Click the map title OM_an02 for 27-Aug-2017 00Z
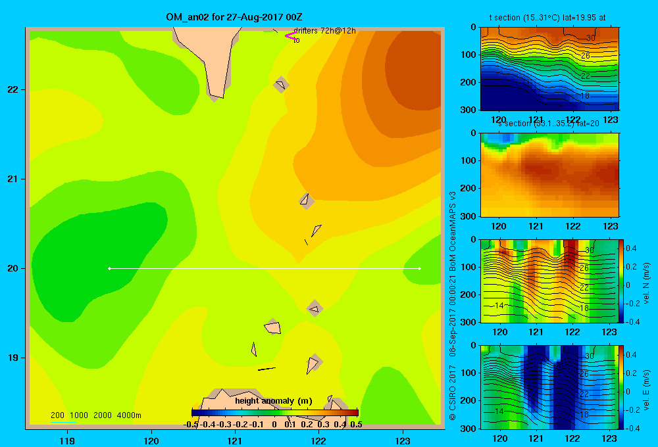658x447 pixels. point(234,17)
